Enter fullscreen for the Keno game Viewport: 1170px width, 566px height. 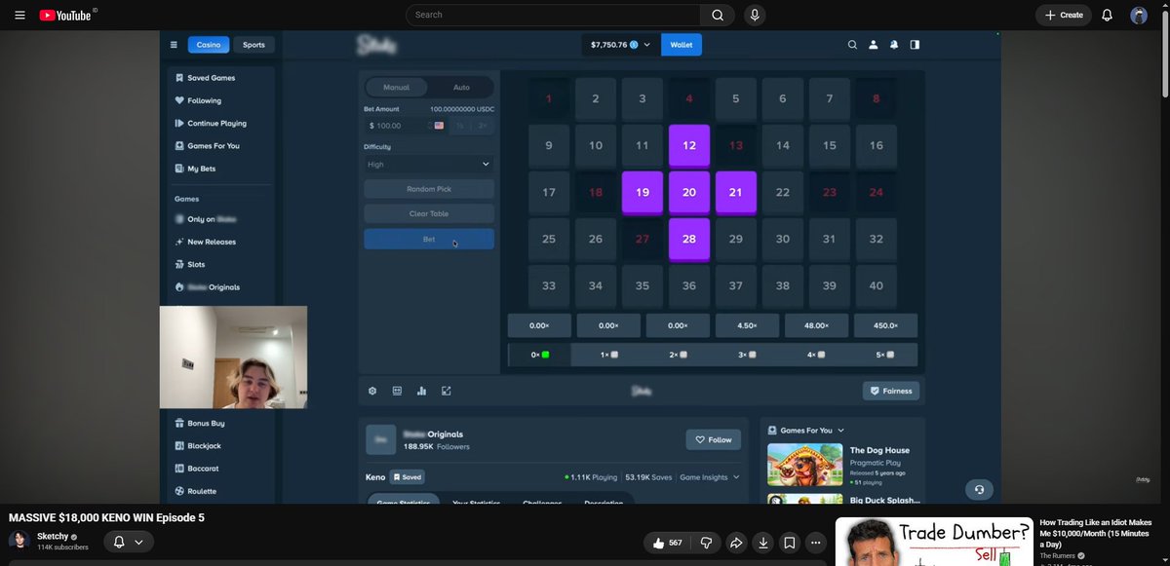[x=447, y=391]
